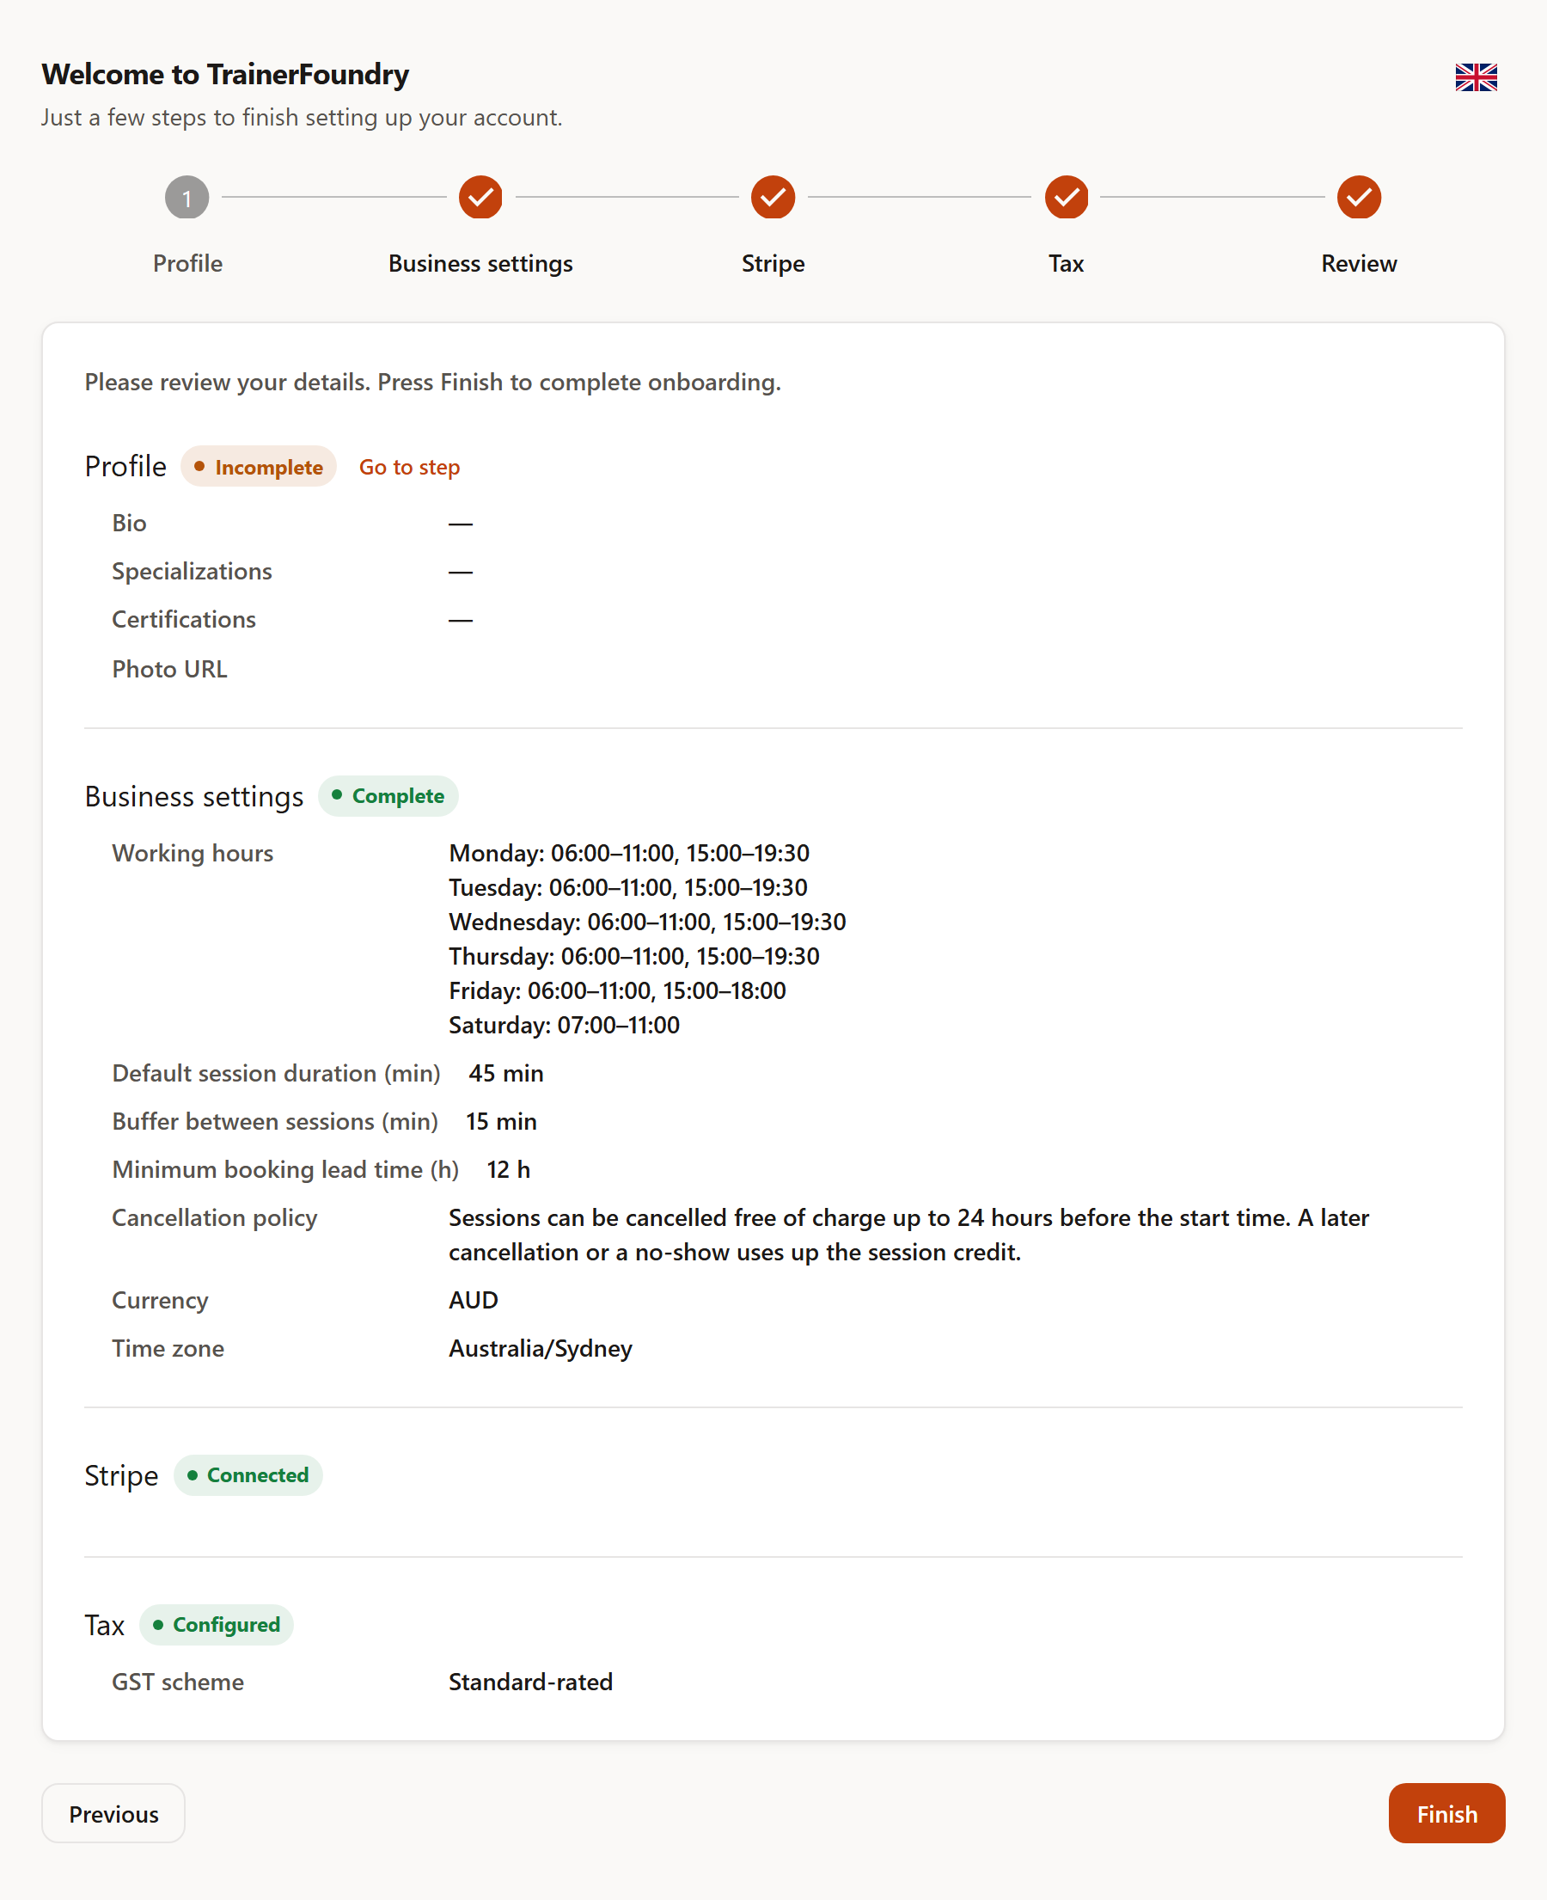Open the Stripe step label
The width and height of the screenshot is (1547, 1900).
[x=773, y=263]
